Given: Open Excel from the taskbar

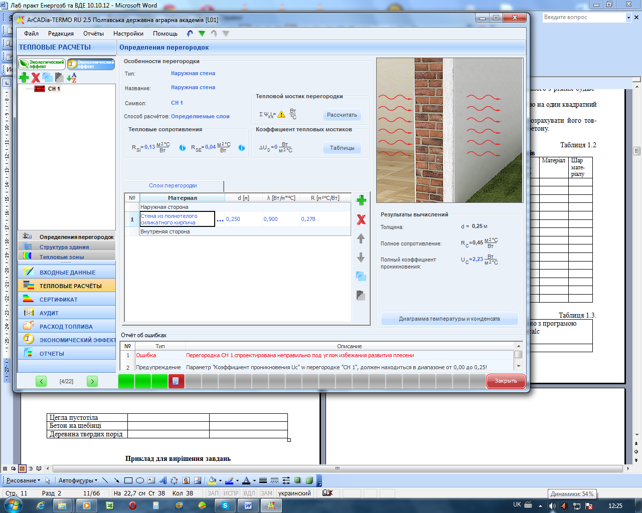Looking at the screenshot, I should 109,505.
